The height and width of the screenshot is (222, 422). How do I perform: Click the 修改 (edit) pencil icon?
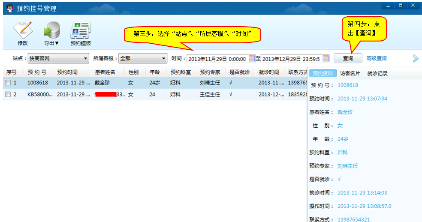click(x=22, y=30)
